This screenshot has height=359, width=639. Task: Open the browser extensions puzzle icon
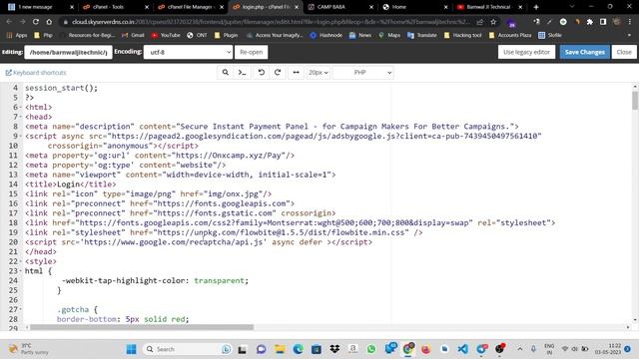tap(590, 22)
